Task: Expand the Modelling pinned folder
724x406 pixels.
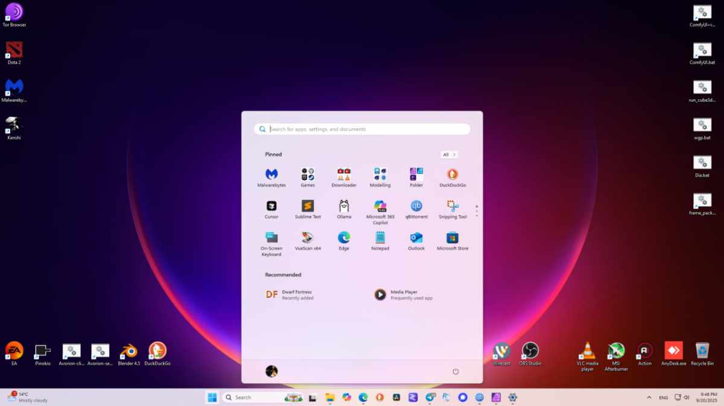Action: tap(380, 174)
